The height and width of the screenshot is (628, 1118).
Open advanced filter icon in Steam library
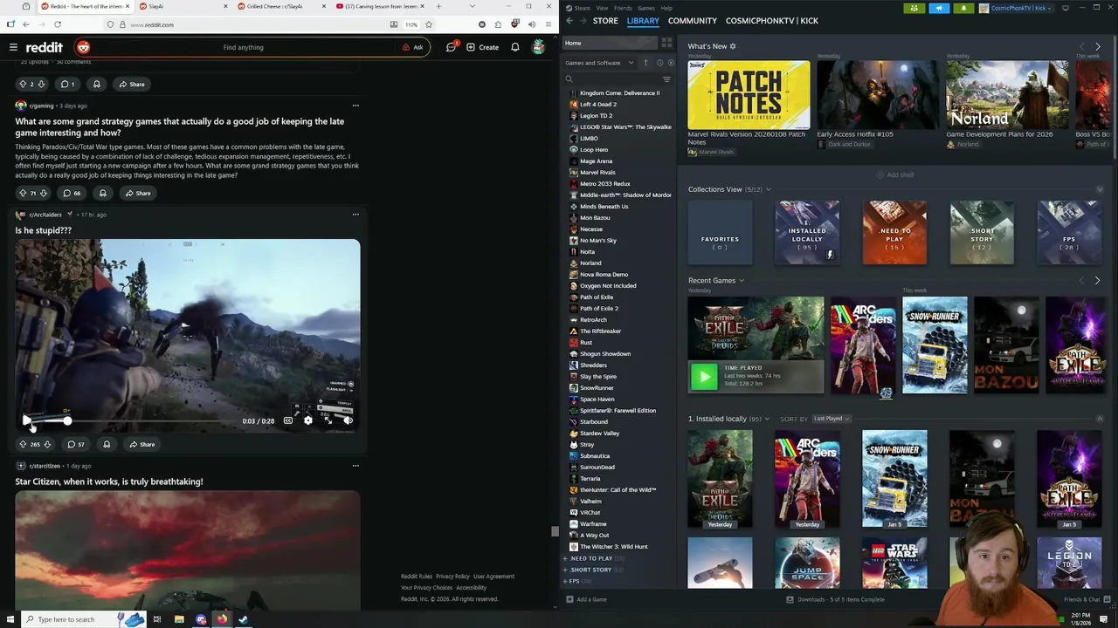tap(666, 79)
